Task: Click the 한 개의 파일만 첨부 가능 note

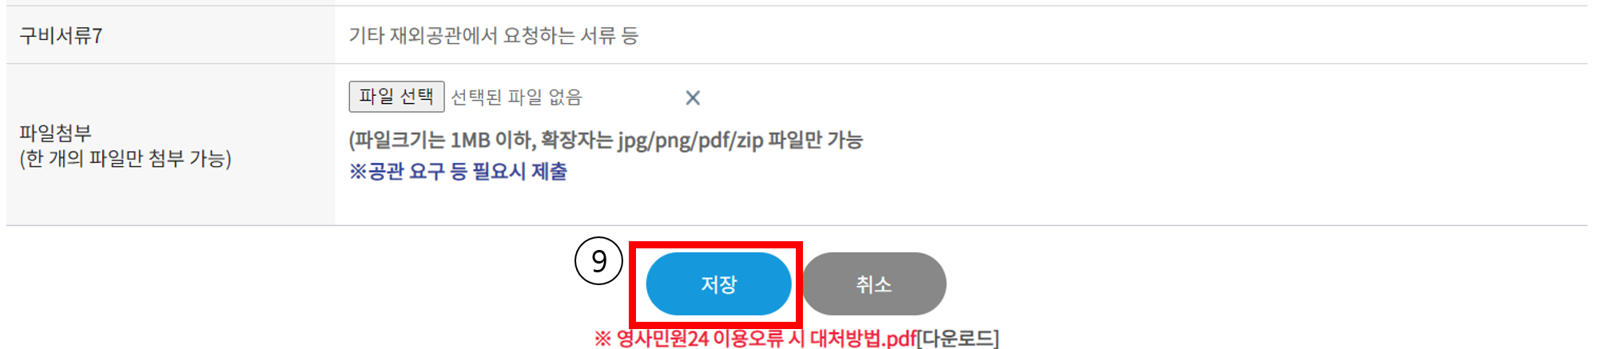Action: point(125,159)
